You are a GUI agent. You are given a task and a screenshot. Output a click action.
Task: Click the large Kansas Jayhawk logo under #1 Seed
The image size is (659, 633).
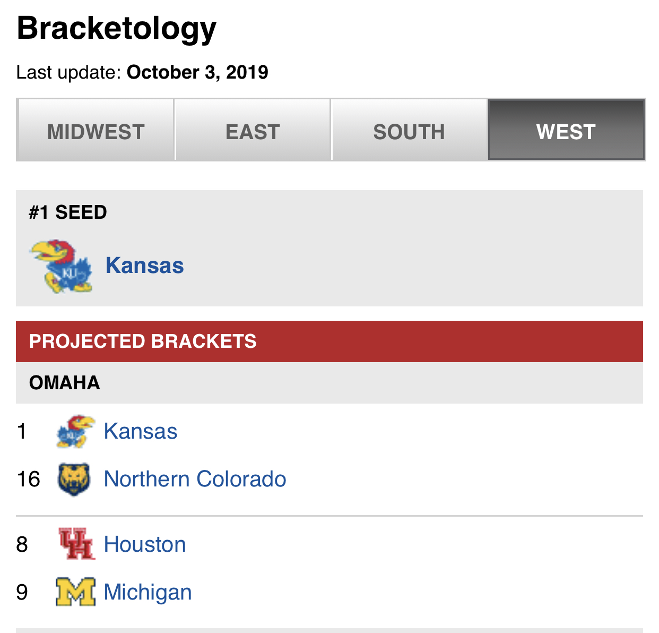click(x=62, y=266)
